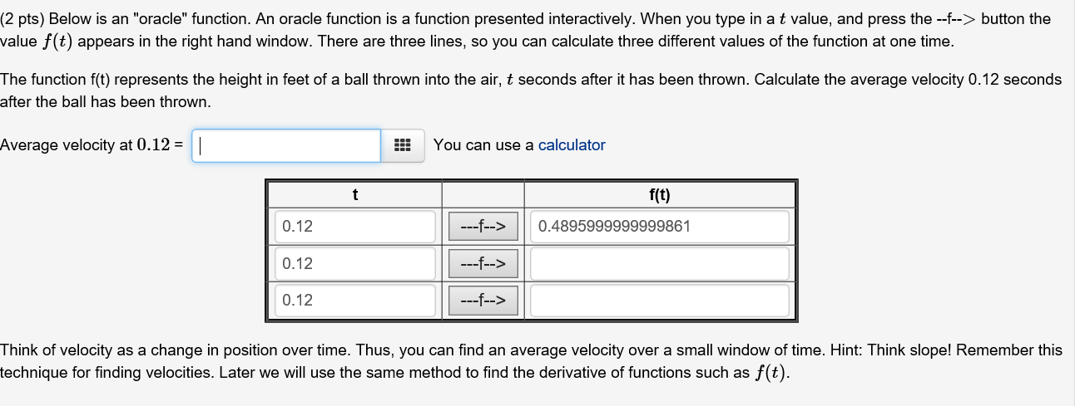The height and width of the screenshot is (406, 1080).
Task: Click the f(t) result showing 0.4895999999999861
Action: coord(659,226)
